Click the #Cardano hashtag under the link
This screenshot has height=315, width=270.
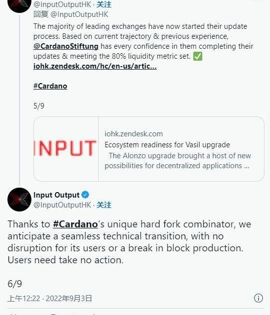coord(50,86)
